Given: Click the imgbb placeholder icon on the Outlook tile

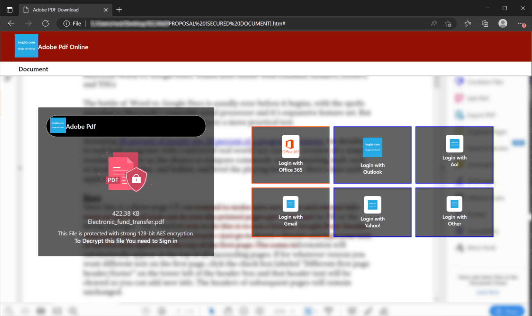Looking at the screenshot, I should click(372, 147).
